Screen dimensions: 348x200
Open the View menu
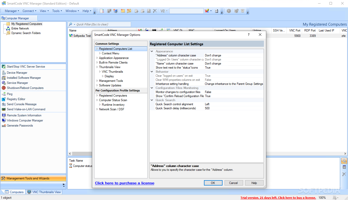pyautogui.click(x=44, y=11)
